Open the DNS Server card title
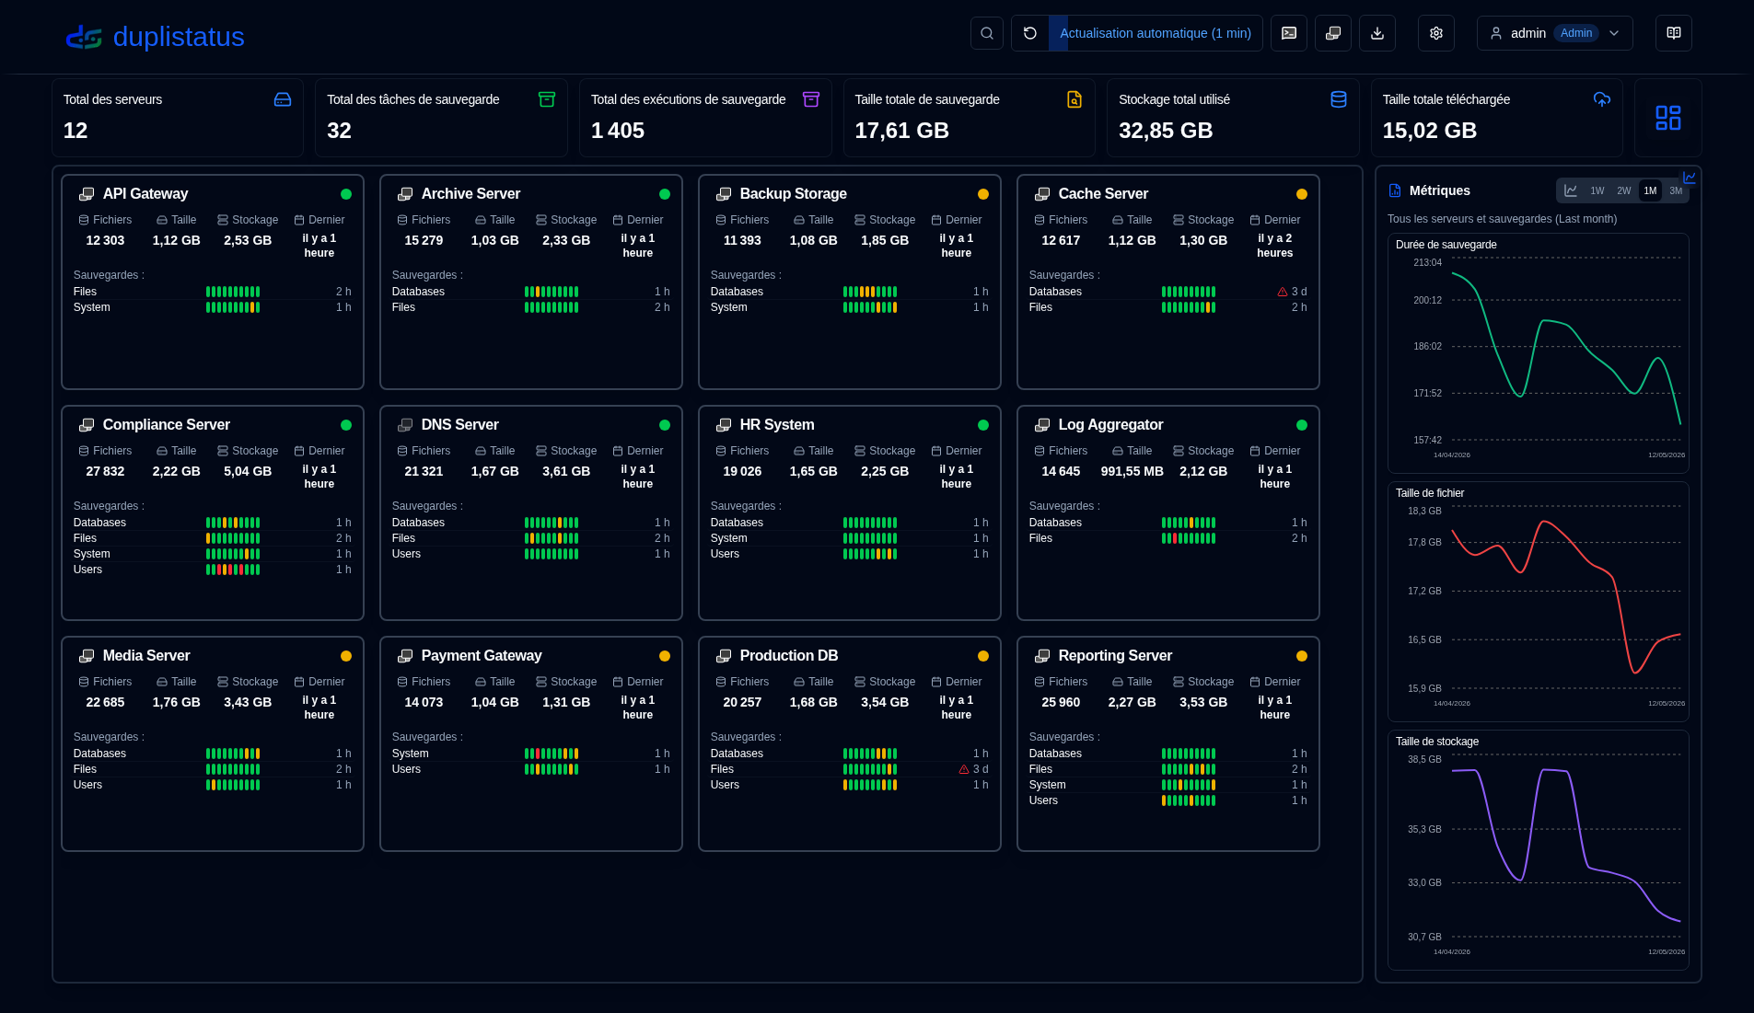This screenshot has width=1754, height=1013. coord(460,425)
